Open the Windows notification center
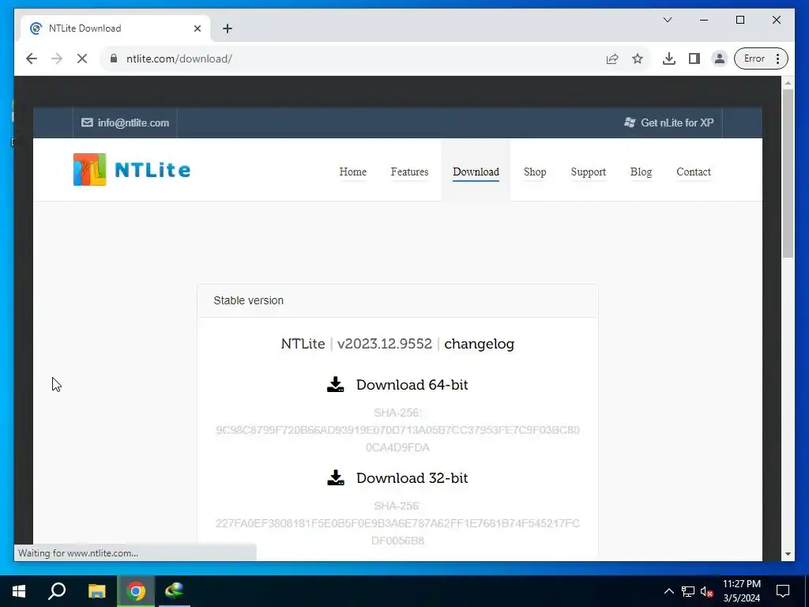Screen dimensions: 809x607 pyautogui.click(x=783, y=591)
